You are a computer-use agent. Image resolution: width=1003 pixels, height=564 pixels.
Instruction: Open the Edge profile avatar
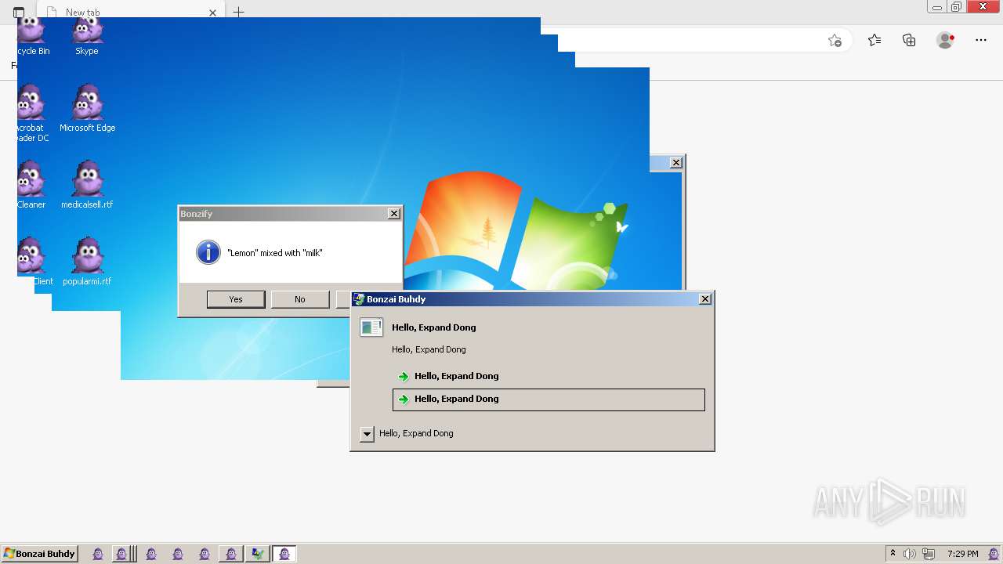pos(945,40)
